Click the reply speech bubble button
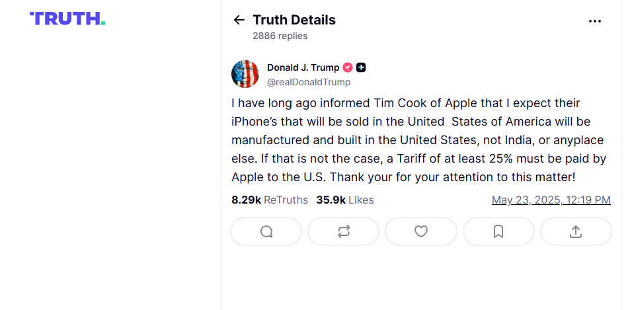Screen dimensions: 632x310 266,231
